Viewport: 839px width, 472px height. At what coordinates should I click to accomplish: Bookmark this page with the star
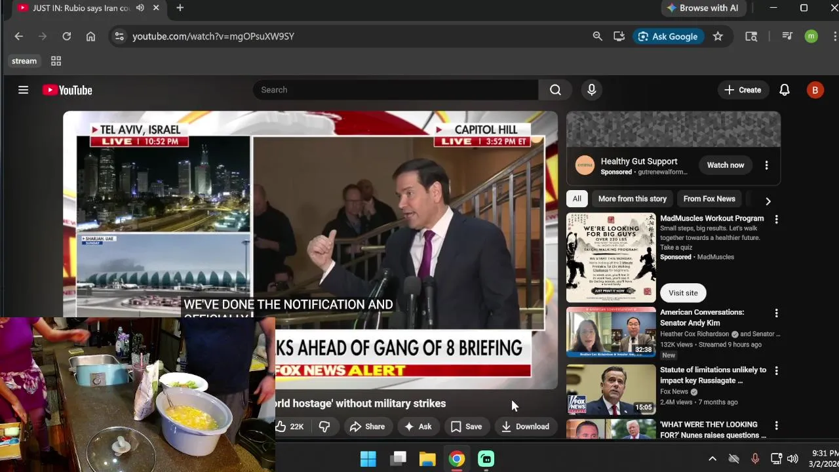point(718,36)
